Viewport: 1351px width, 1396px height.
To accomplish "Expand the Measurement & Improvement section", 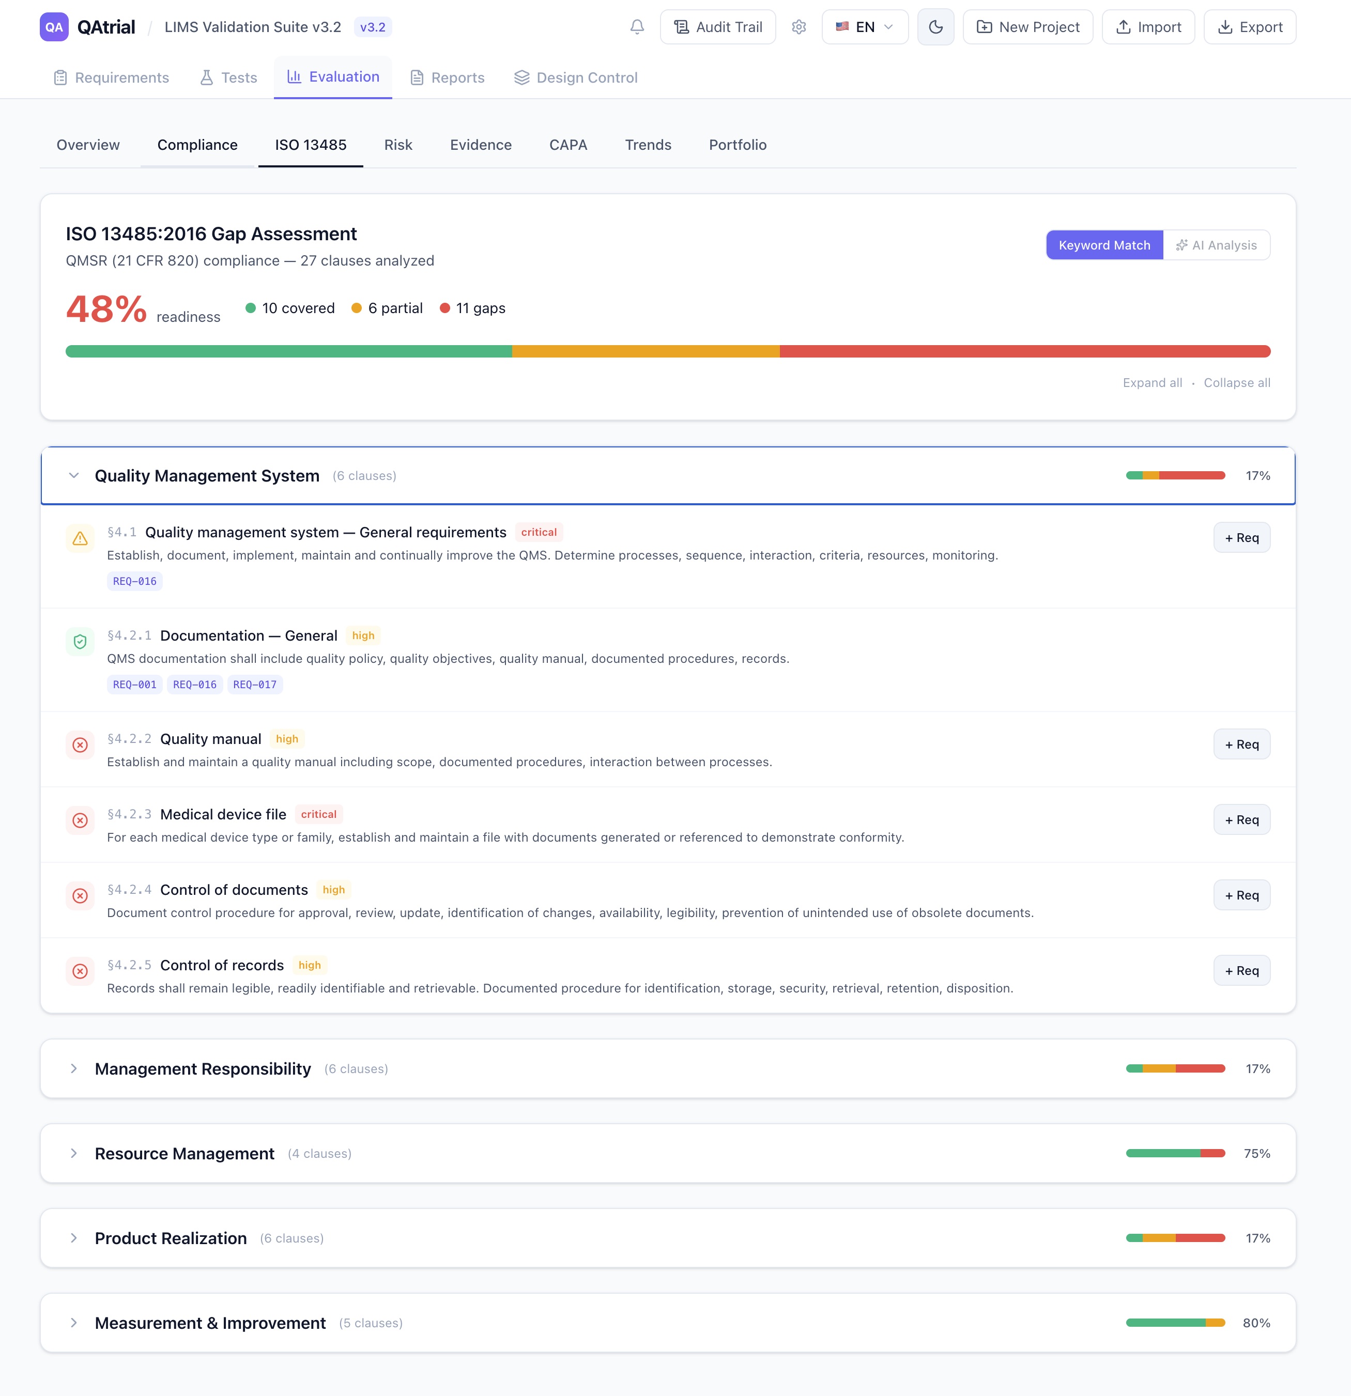I will point(74,1323).
